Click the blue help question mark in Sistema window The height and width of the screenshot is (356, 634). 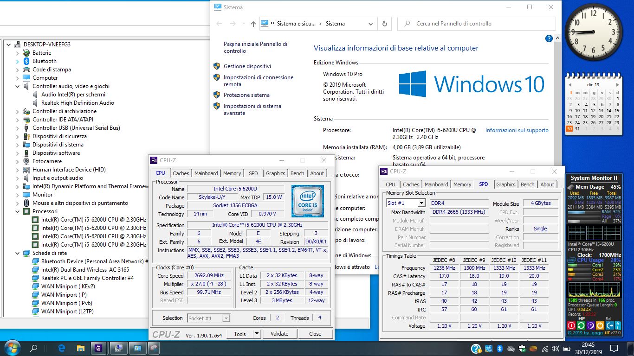549,39
